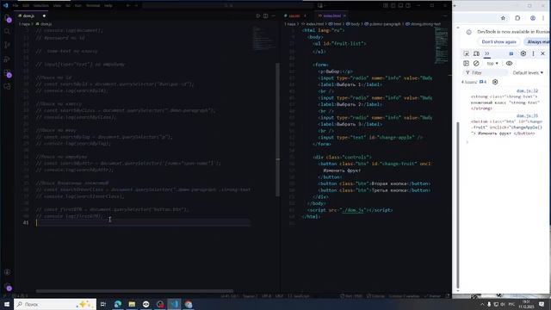The image size is (551, 310).
Task: Open Microsoft Edge from the taskbar
Action: pos(118,304)
